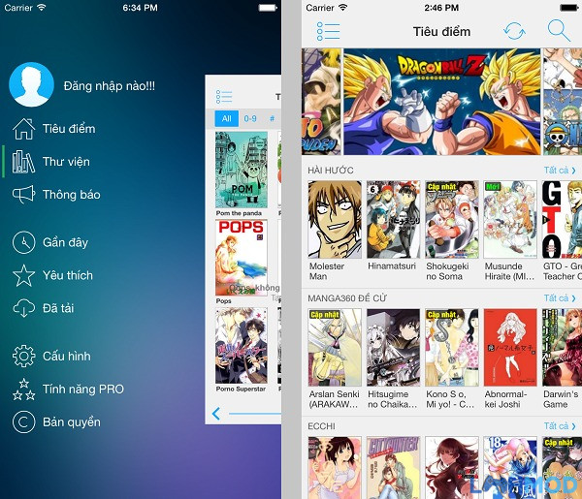Expand Tất cả for MANGA360 ĐỀ CỬ
This screenshot has width=582, height=499.
[x=560, y=298]
